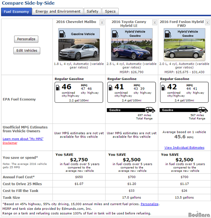Click the "17.0 gallons" tank size

132,198
